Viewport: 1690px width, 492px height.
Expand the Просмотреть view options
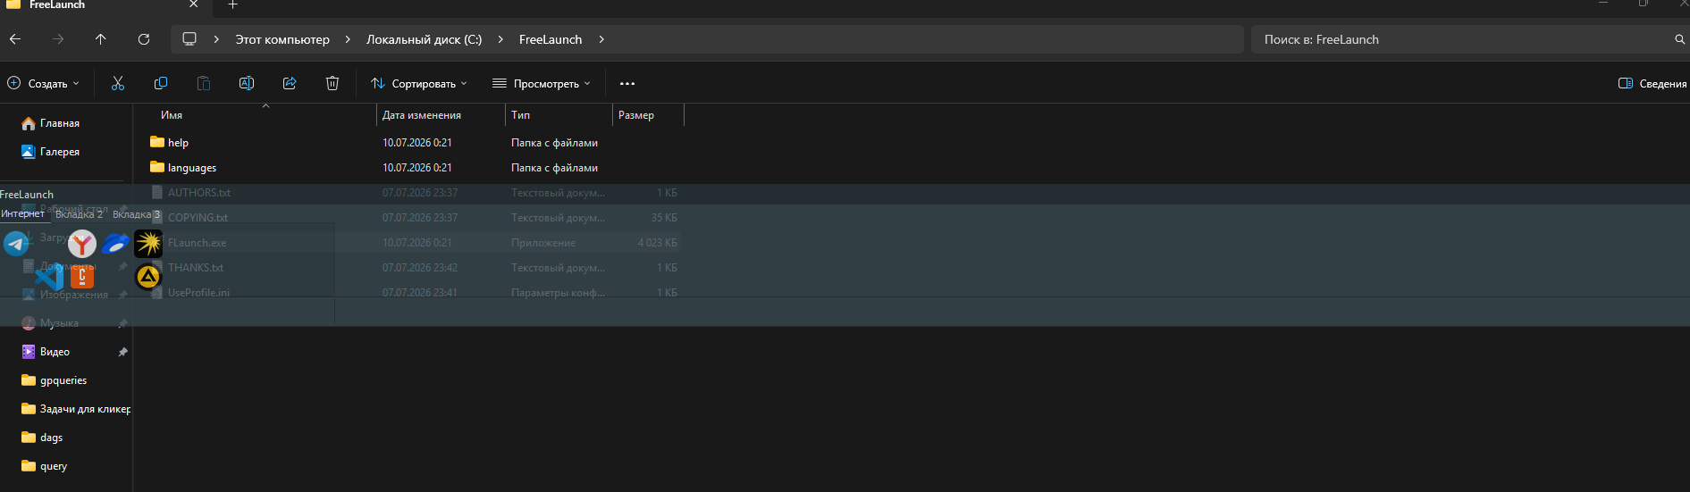pos(542,83)
